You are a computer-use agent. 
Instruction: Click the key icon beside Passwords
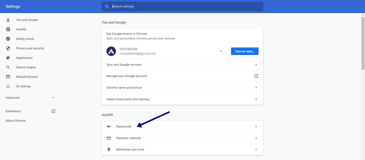[x=109, y=127]
